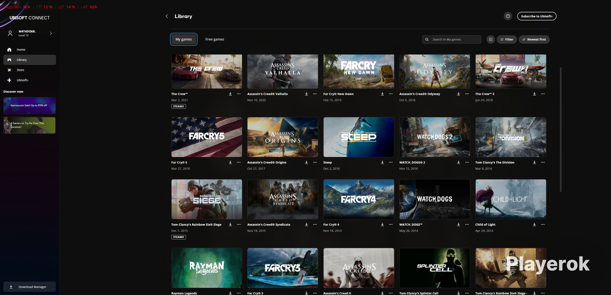Image resolution: width=611 pixels, height=295 pixels.
Task: Click the library vertical scrollbar
Action: click(560, 130)
